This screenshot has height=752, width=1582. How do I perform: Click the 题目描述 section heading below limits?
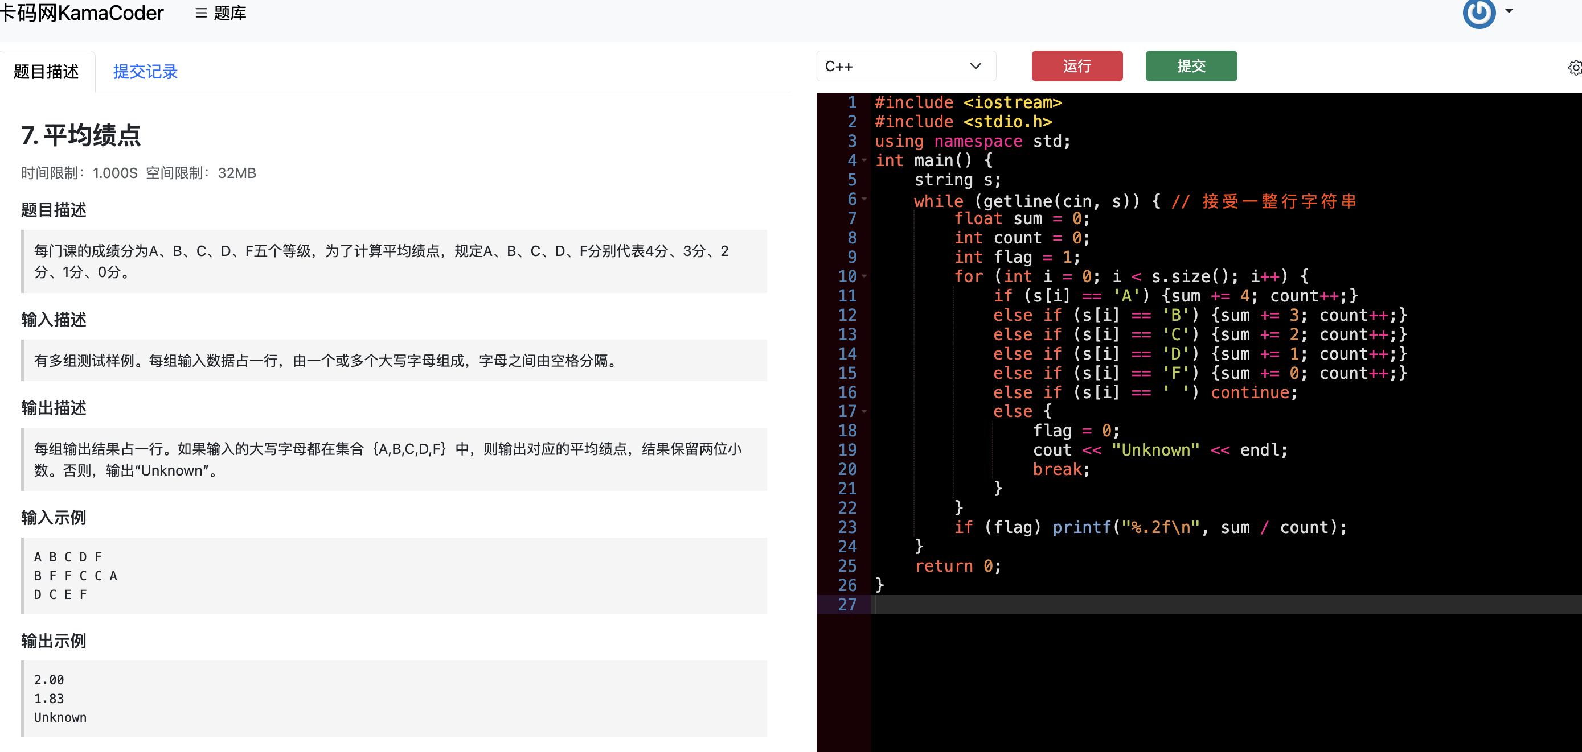[54, 210]
